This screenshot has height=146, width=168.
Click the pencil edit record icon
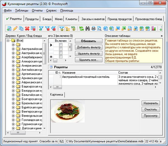(x=15, y=28)
